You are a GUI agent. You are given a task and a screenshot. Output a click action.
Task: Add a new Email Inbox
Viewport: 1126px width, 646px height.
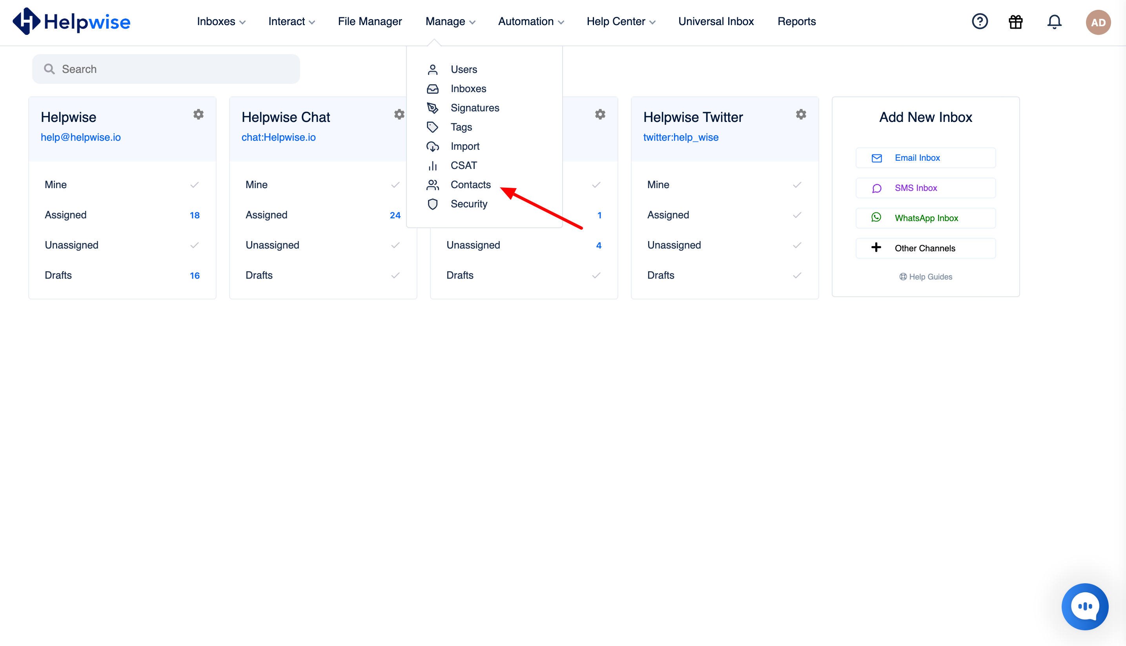pyautogui.click(x=926, y=158)
